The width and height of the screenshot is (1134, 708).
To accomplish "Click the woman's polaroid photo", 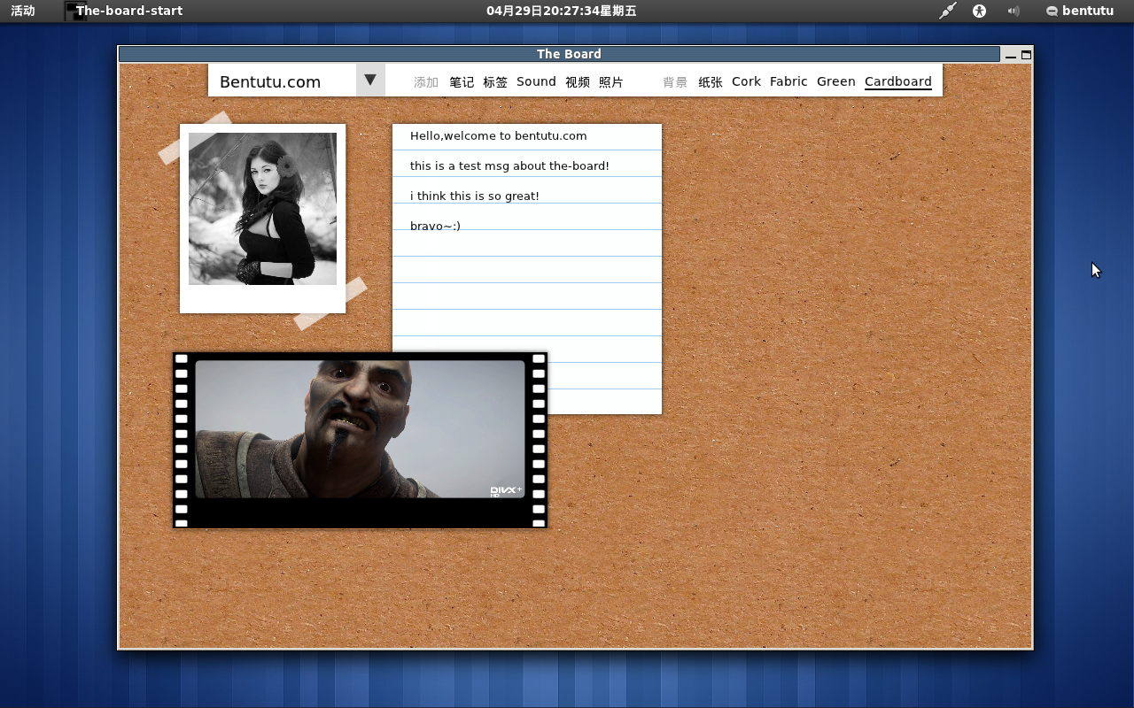I will pos(262,209).
